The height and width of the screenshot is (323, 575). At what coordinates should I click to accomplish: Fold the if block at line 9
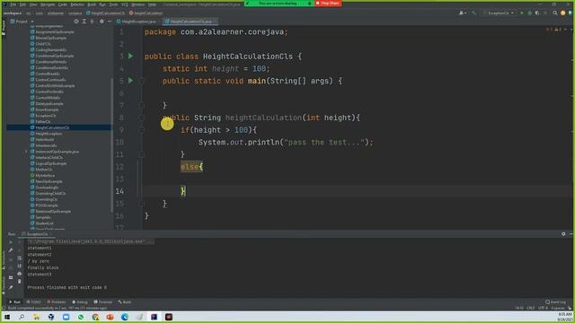[142, 130]
